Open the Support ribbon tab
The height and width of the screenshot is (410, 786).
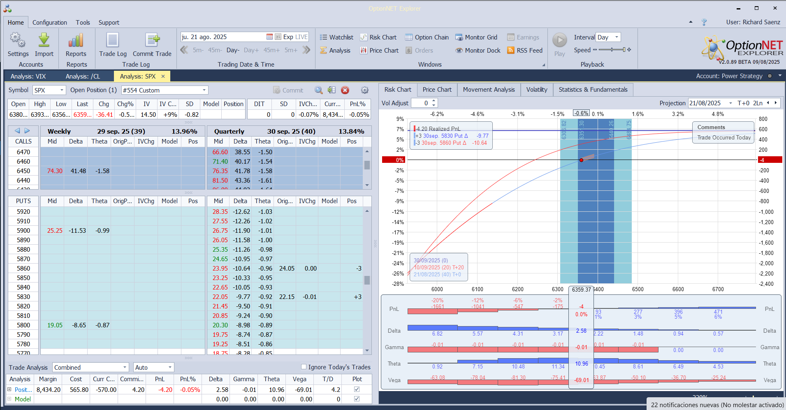point(109,22)
